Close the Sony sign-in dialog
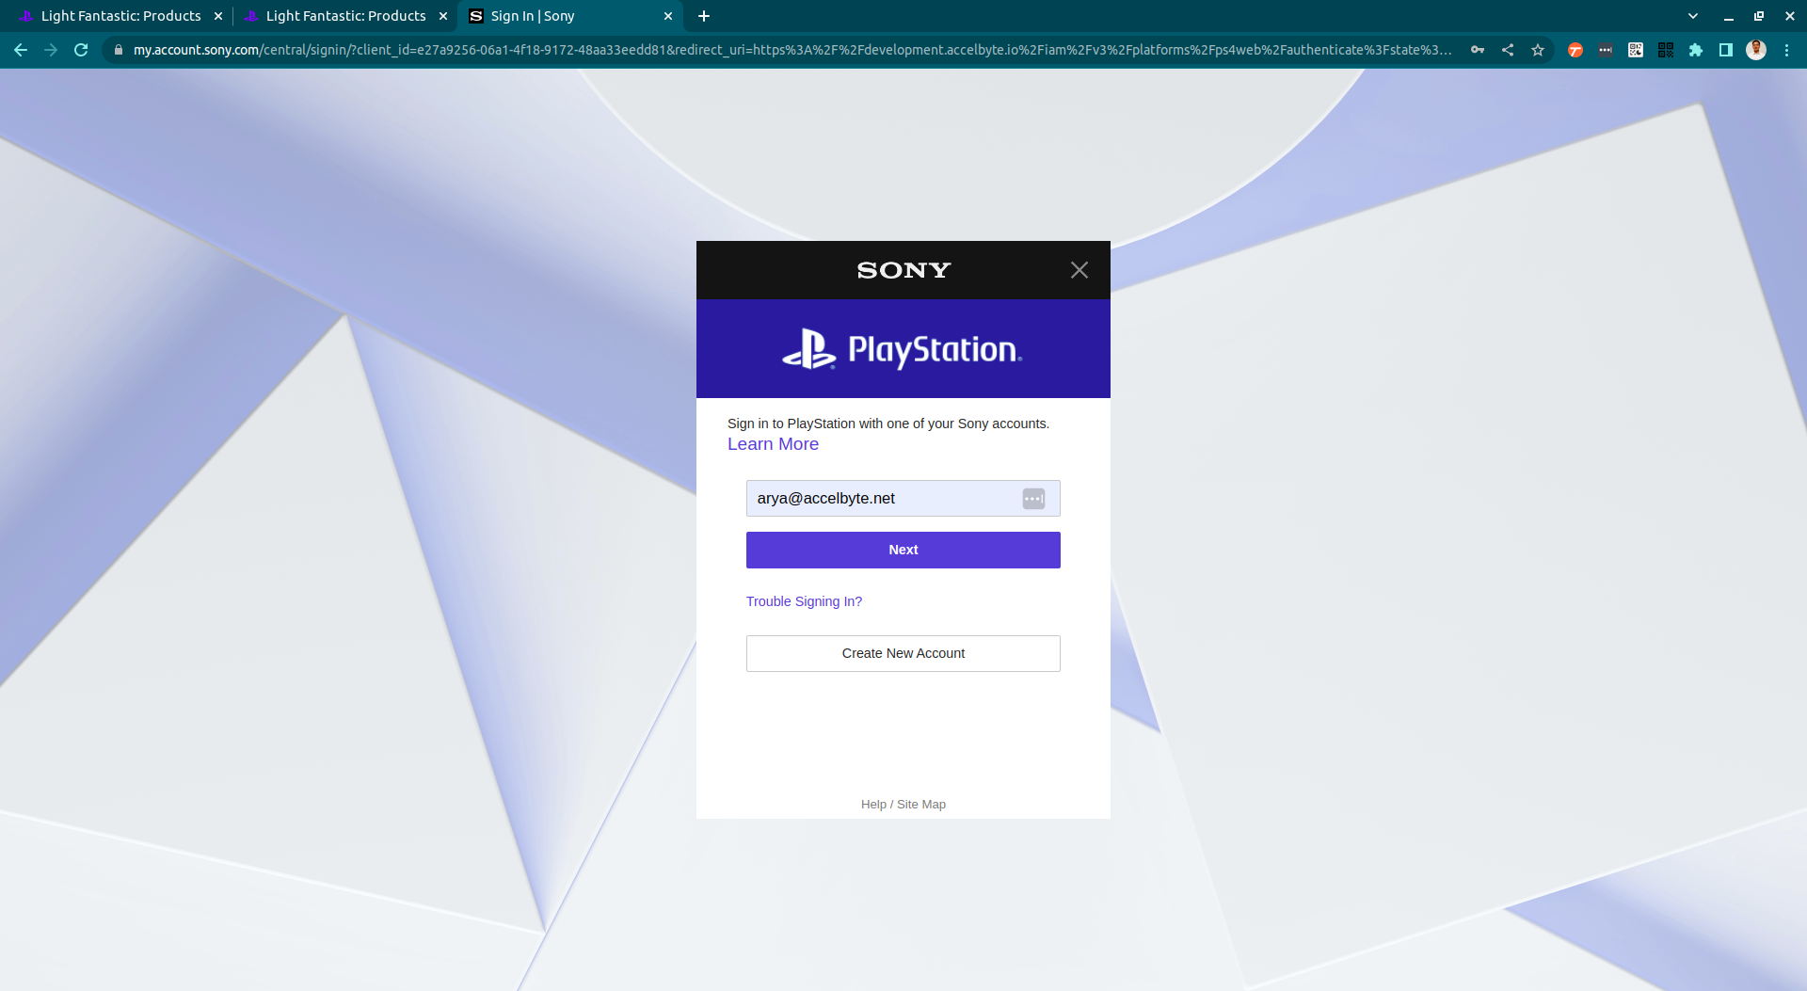Image resolution: width=1807 pixels, height=991 pixels. pos(1079,270)
